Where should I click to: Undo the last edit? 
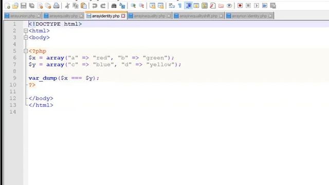95,6
